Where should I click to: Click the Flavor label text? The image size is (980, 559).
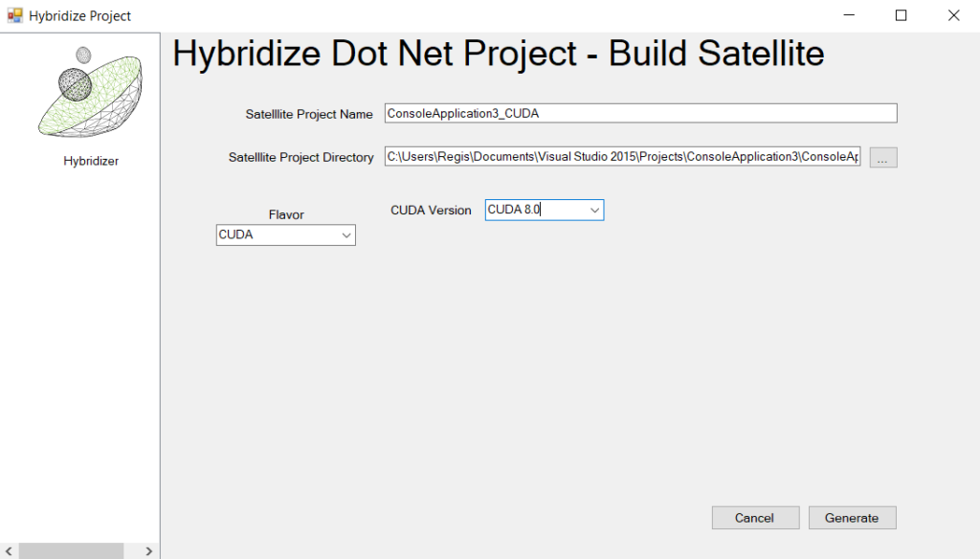coord(286,215)
